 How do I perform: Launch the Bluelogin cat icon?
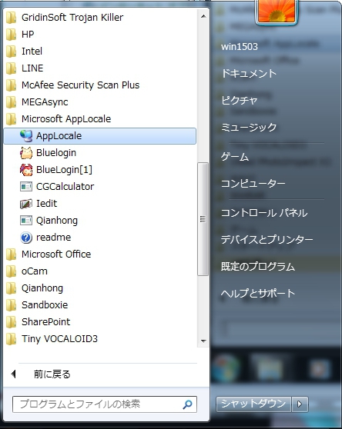[x=26, y=153]
